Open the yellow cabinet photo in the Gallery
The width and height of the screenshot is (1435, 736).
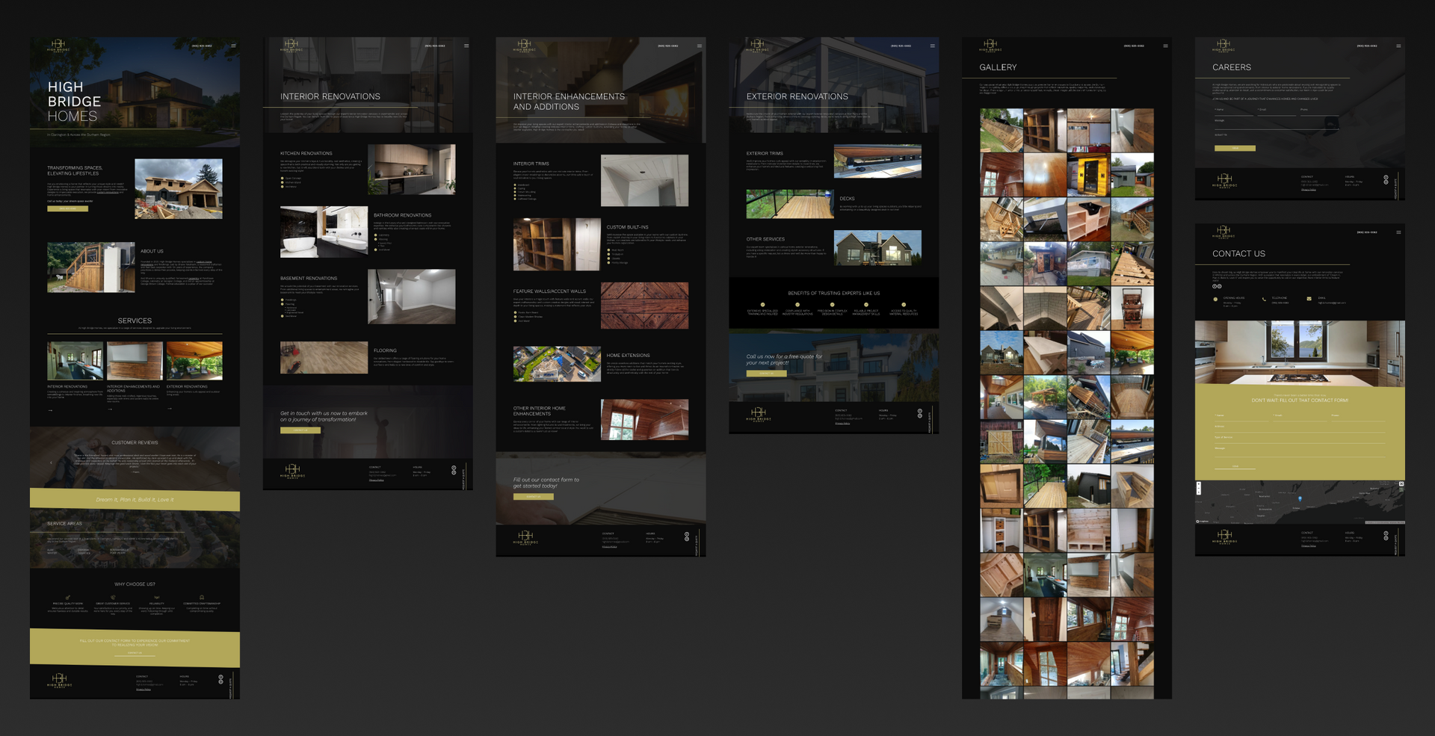[1089, 175]
